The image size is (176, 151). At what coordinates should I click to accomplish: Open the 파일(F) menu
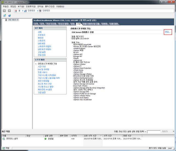[x=6, y=7]
